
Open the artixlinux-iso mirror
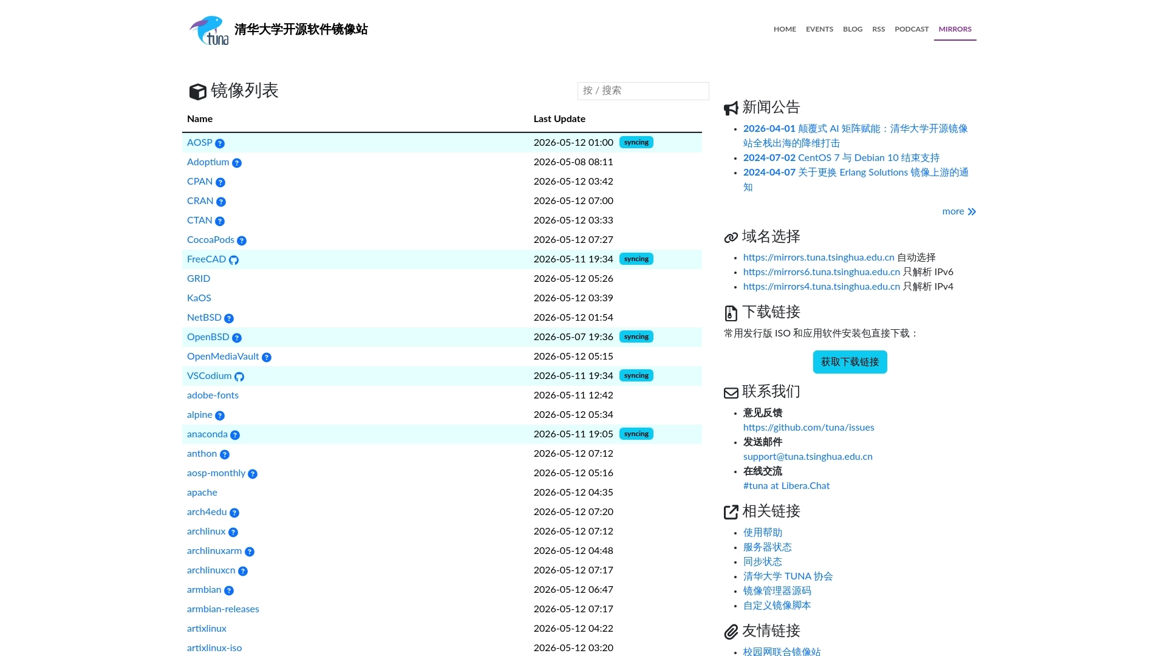pyautogui.click(x=214, y=648)
